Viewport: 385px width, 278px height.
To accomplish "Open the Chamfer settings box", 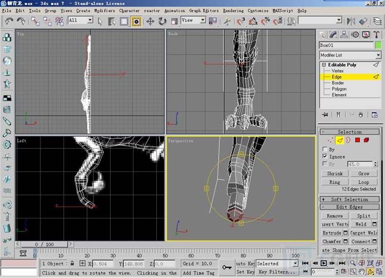I will point(346,242).
